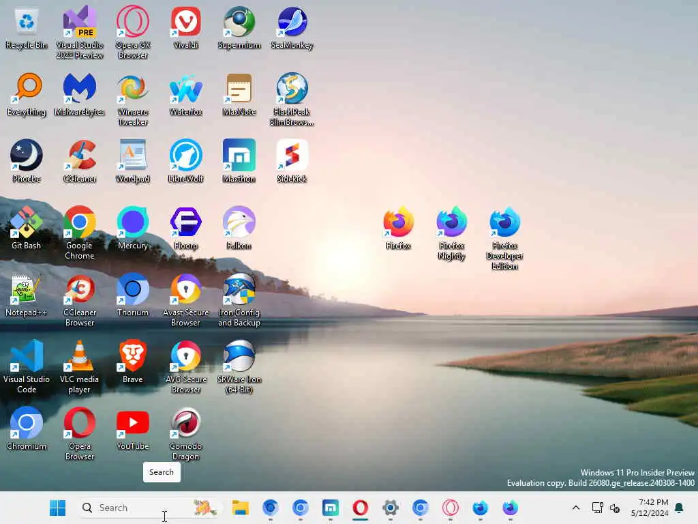Select the VLC media player shortcut
The height and width of the screenshot is (524, 698).
[80, 366]
